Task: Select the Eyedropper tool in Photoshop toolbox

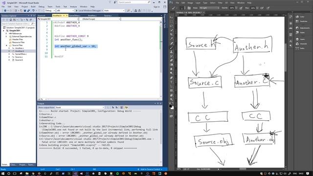Action: pos(171,39)
